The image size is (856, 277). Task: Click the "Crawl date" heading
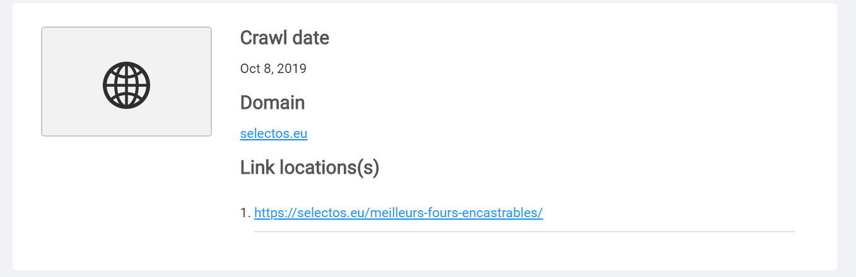pos(284,38)
